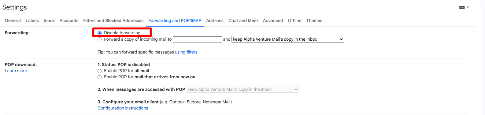Image resolution: width=485 pixels, height=115 pixels.
Task: Expand the input tools dropdown arrow
Action: [468, 7]
